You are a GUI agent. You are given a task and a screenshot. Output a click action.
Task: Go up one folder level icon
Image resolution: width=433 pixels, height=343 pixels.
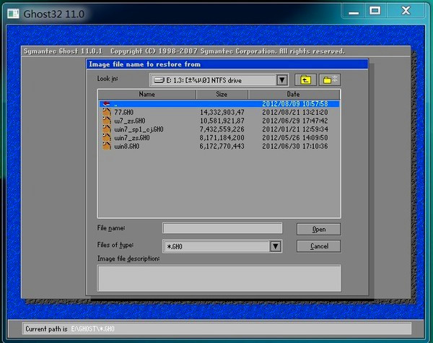305,80
